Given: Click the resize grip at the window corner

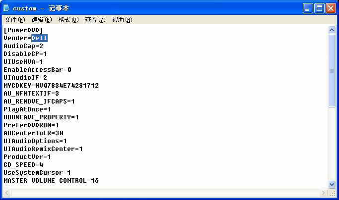Looking at the screenshot, I should 332,193.
